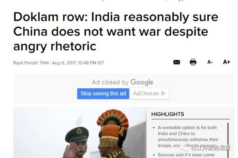This screenshot has width=238, height=158.
Task: Select first highlight about workable option
Action: pos(188,136)
